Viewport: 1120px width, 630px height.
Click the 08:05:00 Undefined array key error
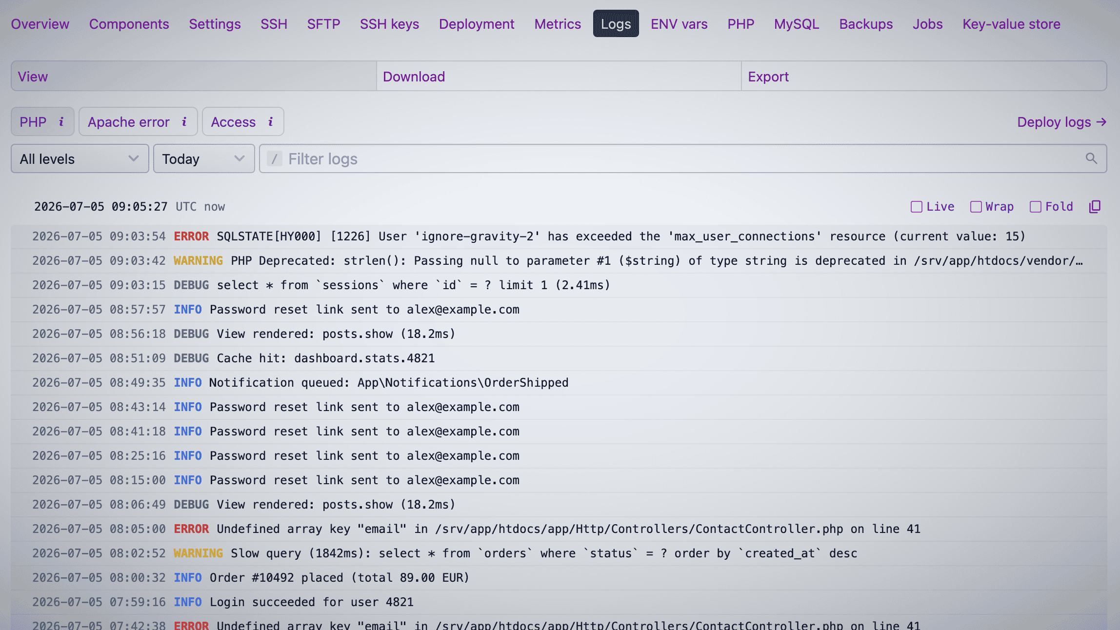click(x=559, y=529)
